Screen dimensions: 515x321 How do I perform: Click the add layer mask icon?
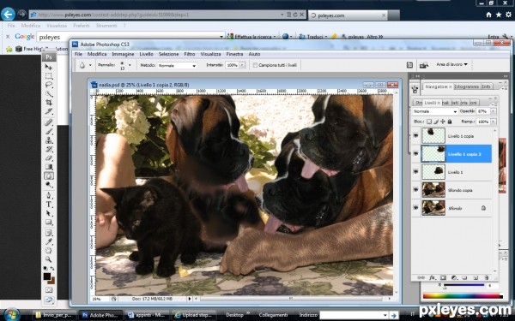pyautogui.click(x=443, y=277)
